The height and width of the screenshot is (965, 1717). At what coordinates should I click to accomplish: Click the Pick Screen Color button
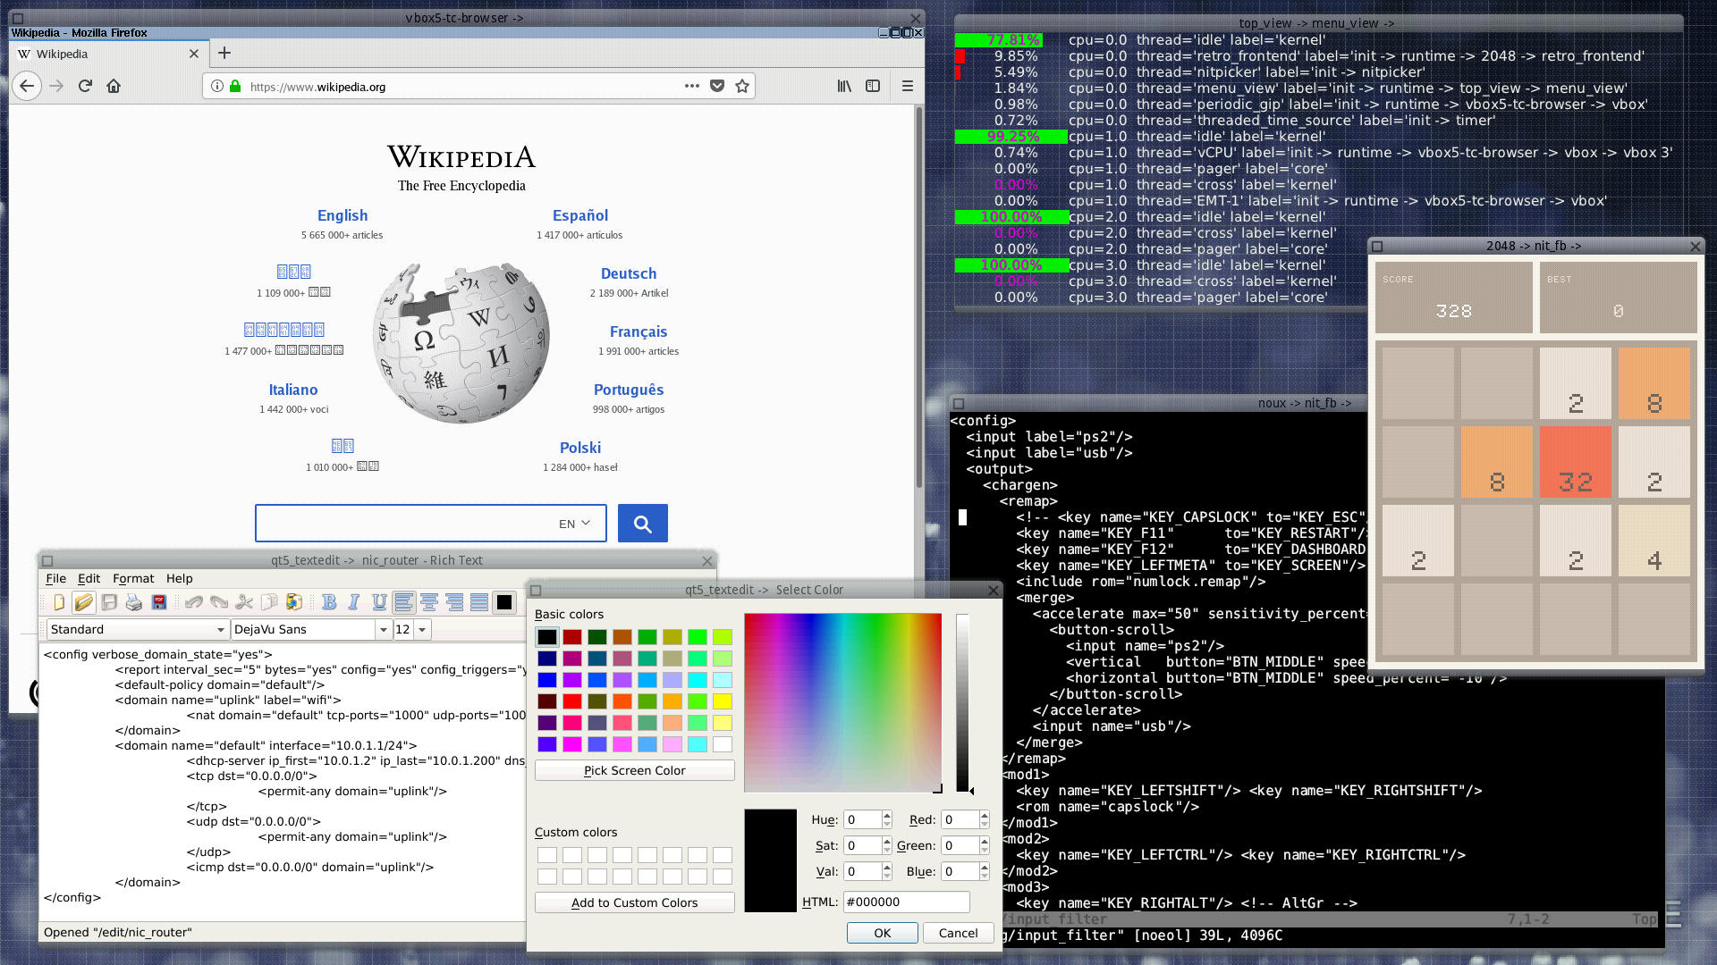pos(634,770)
